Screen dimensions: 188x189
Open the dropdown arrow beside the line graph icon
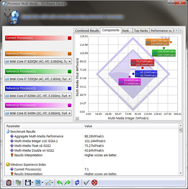coord(52,183)
